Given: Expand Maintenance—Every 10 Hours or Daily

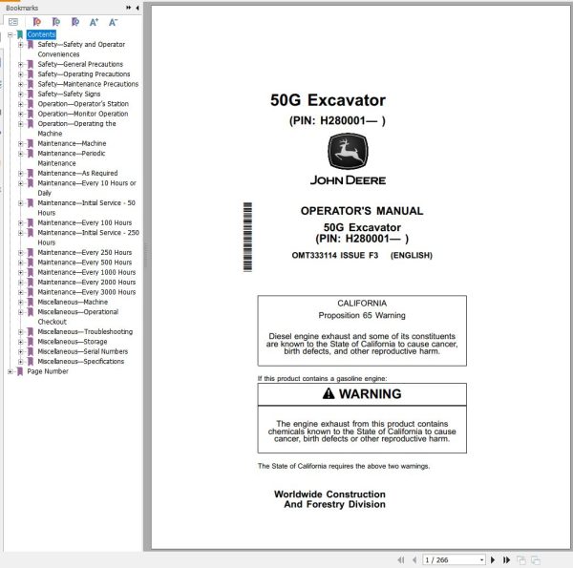Looking at the screenshot, I should point(21,183).
